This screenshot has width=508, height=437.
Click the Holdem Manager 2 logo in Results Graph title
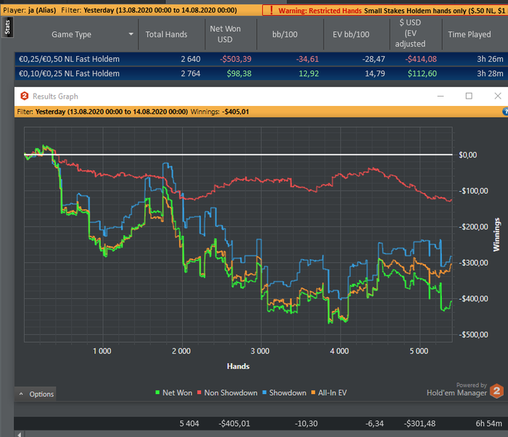coord(24,96)
